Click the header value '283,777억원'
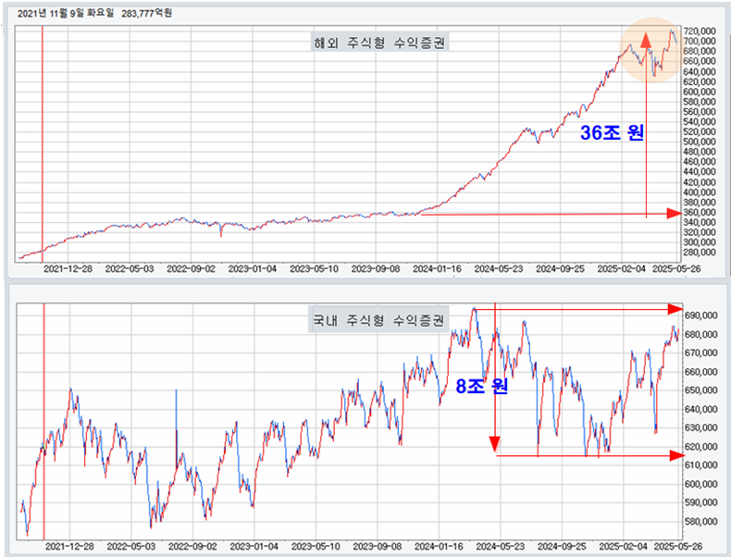 click(147, 13)
